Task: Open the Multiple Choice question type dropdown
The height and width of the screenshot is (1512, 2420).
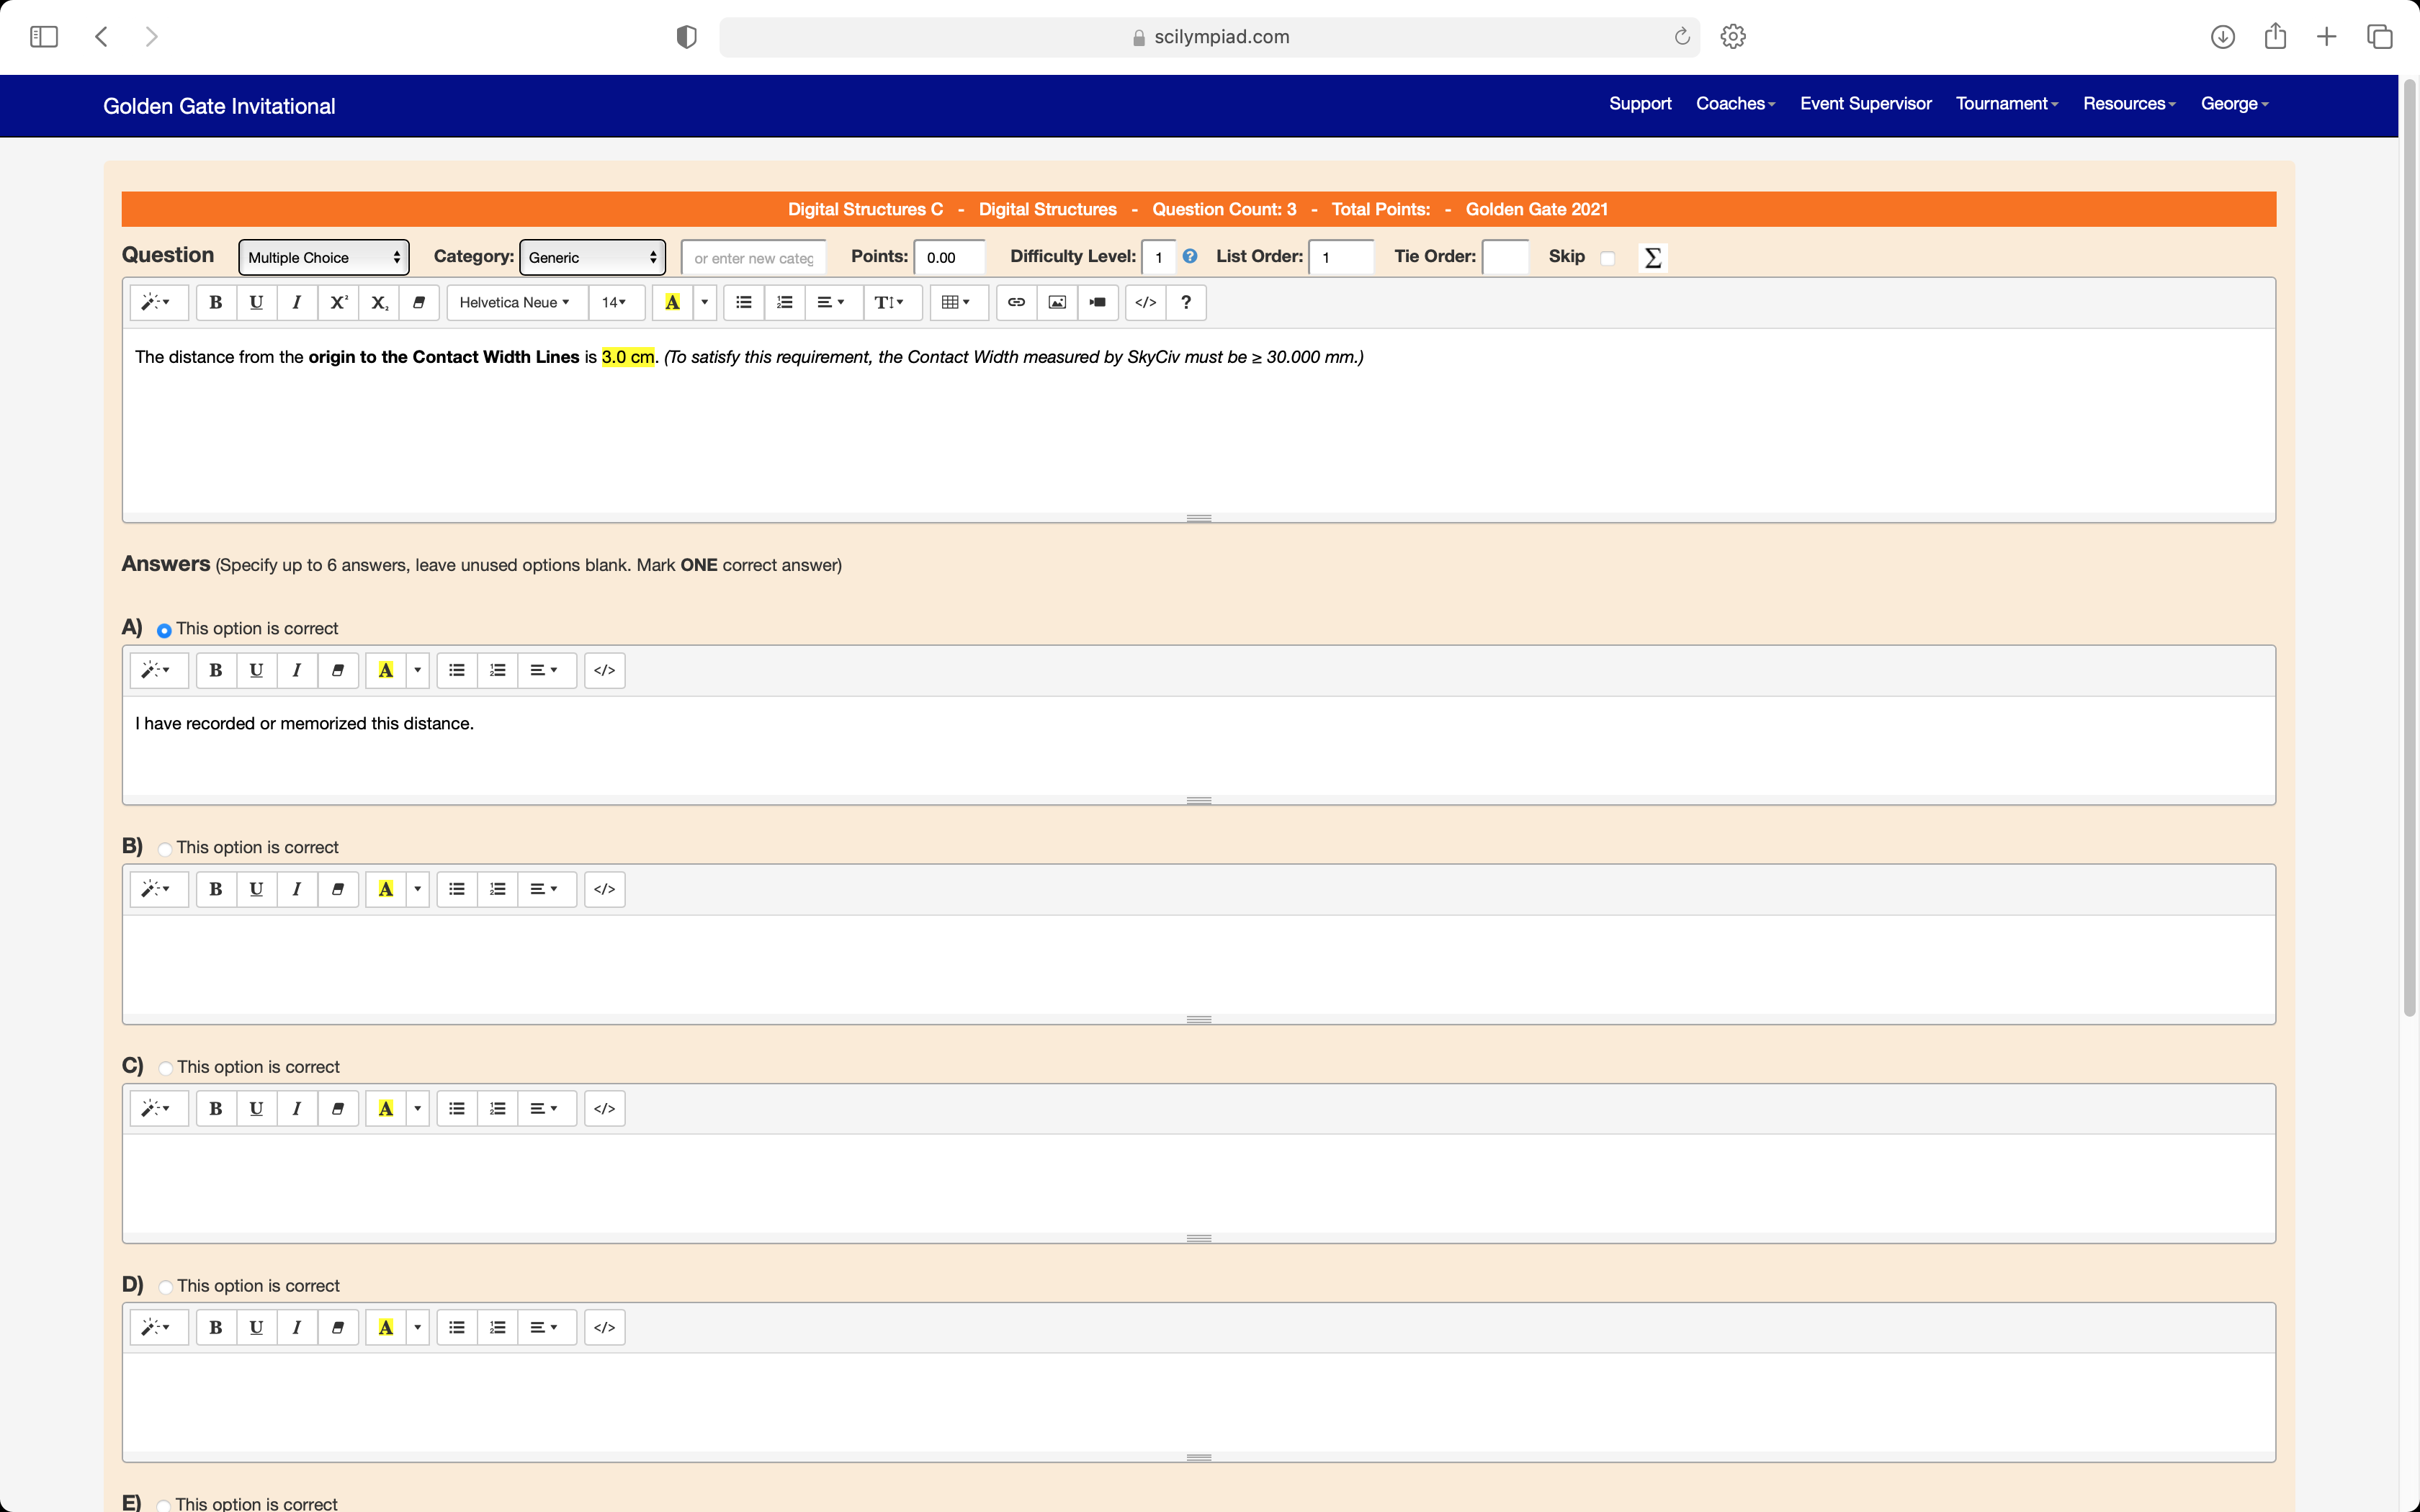Action: [323, 257]
